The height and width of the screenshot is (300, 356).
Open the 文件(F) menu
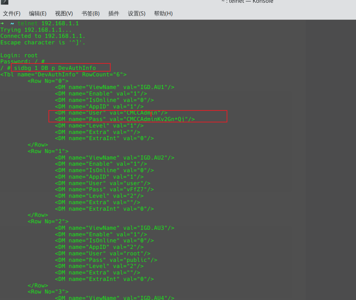tap(12, 14)
